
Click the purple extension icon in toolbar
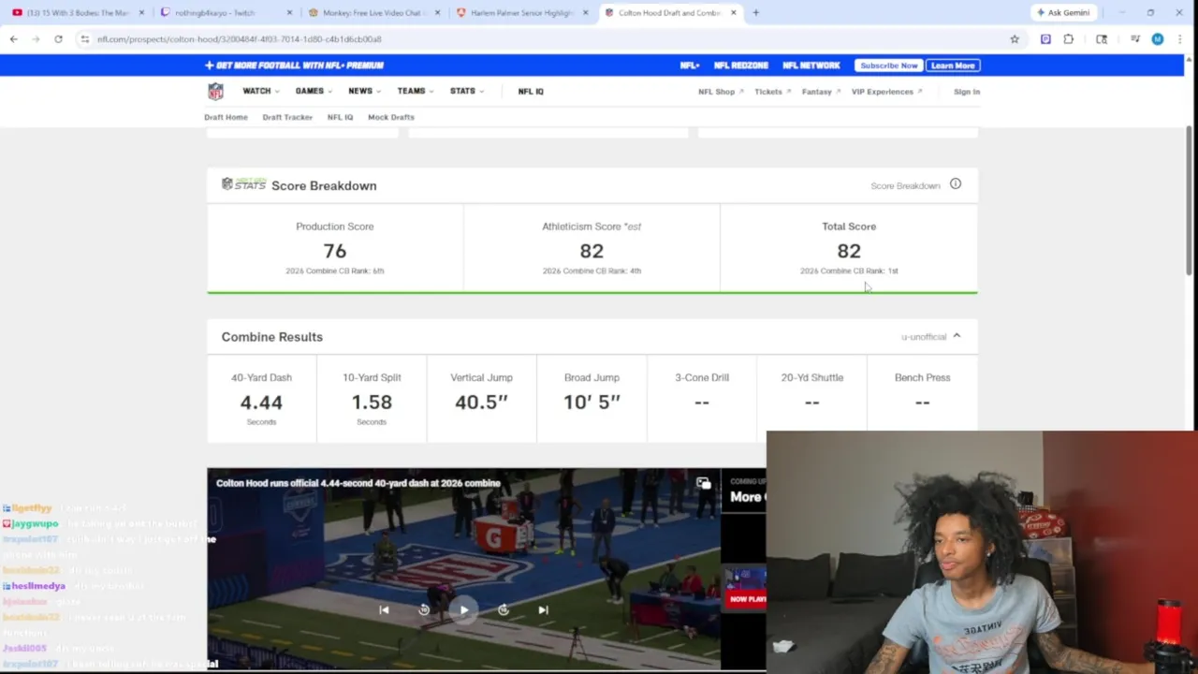tap(1045, 38)
